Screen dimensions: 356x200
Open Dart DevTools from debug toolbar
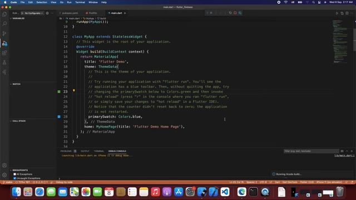tap(240, 13)
